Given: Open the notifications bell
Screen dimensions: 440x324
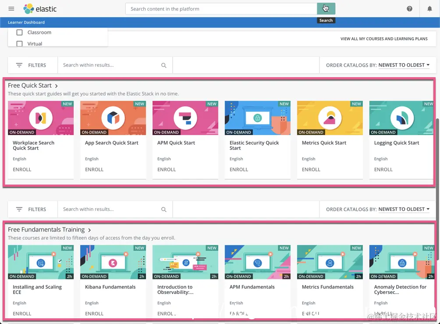Looking at the screenshot, I should click(429, 9).
